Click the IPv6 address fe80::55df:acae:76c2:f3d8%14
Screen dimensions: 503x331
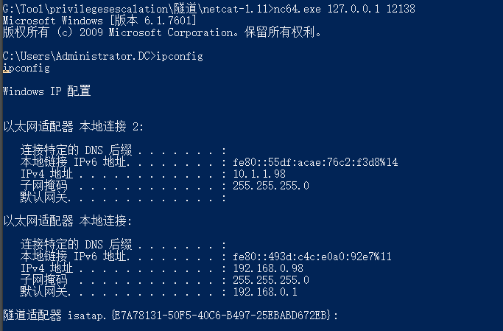(x=315, y=162)
